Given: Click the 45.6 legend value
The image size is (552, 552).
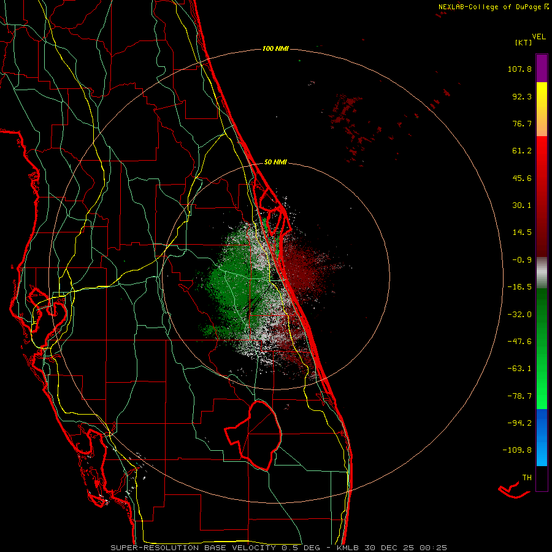Looking at the screenshot, I should 522,178.
